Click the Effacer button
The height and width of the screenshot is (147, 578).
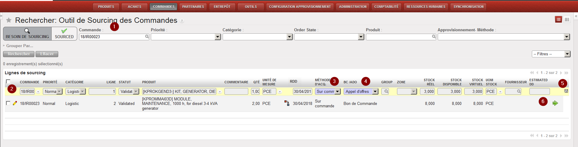click(47, 54)
